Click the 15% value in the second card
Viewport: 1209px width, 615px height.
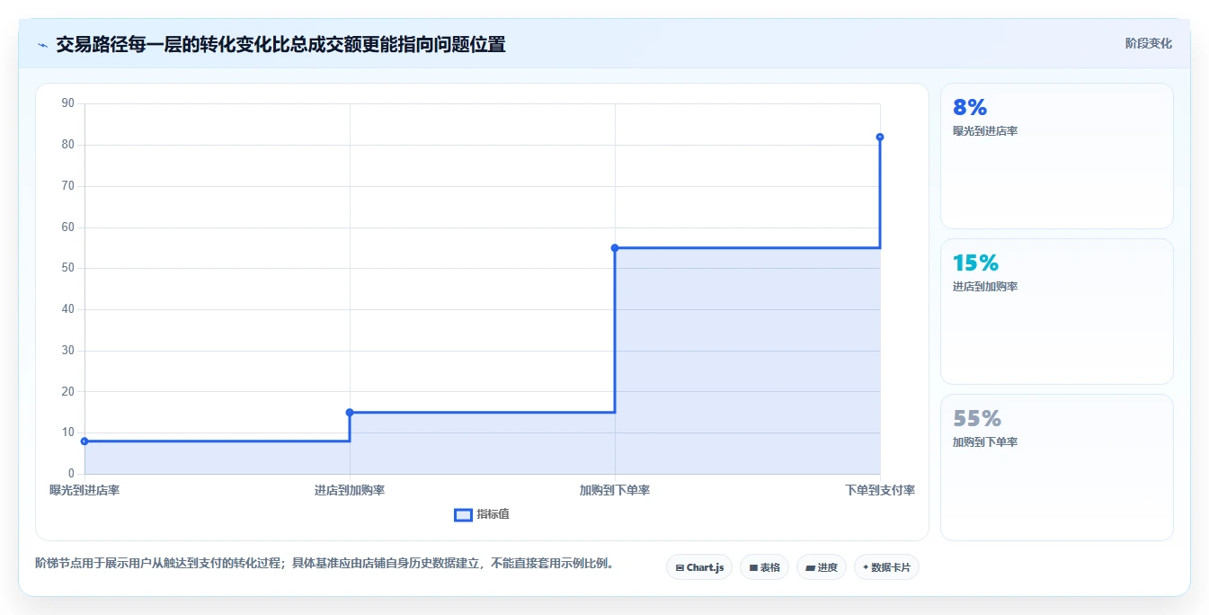pos(976,263)
